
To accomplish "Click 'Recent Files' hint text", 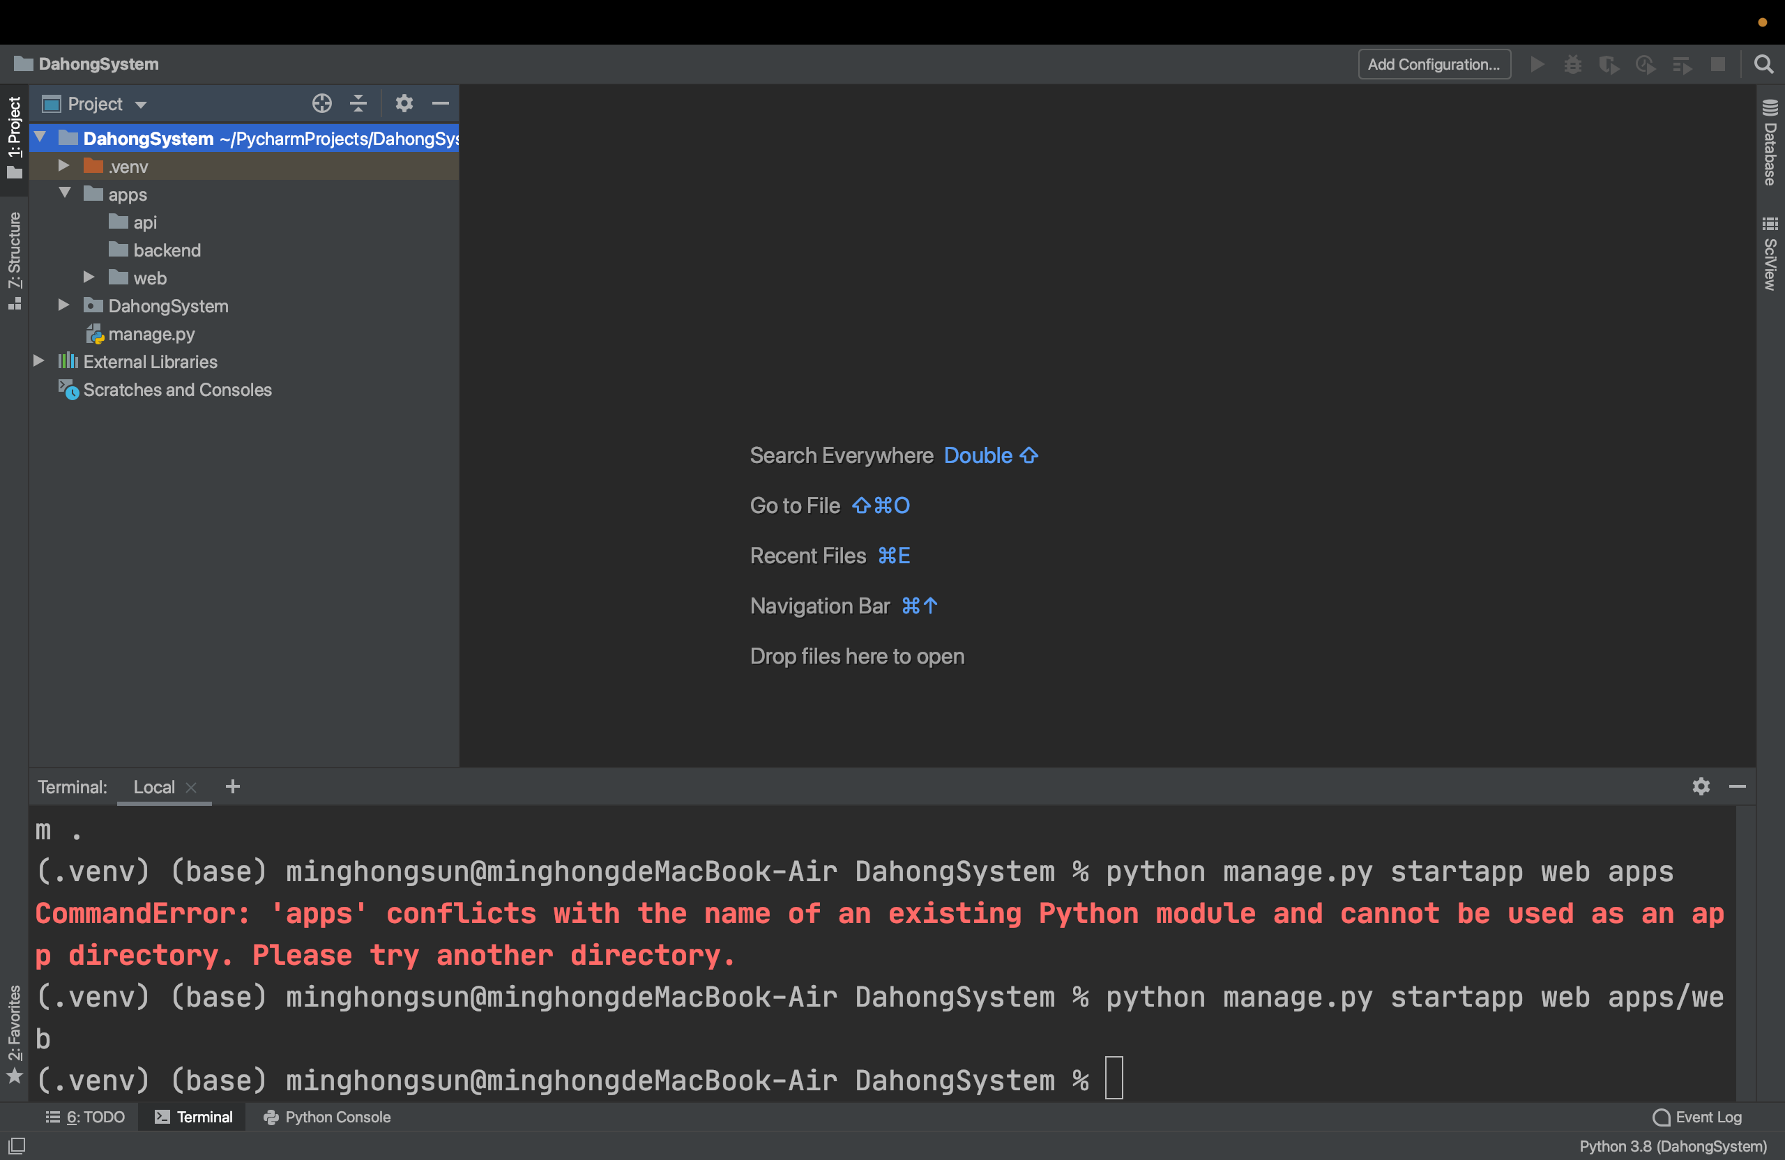I will coord(807,556).
